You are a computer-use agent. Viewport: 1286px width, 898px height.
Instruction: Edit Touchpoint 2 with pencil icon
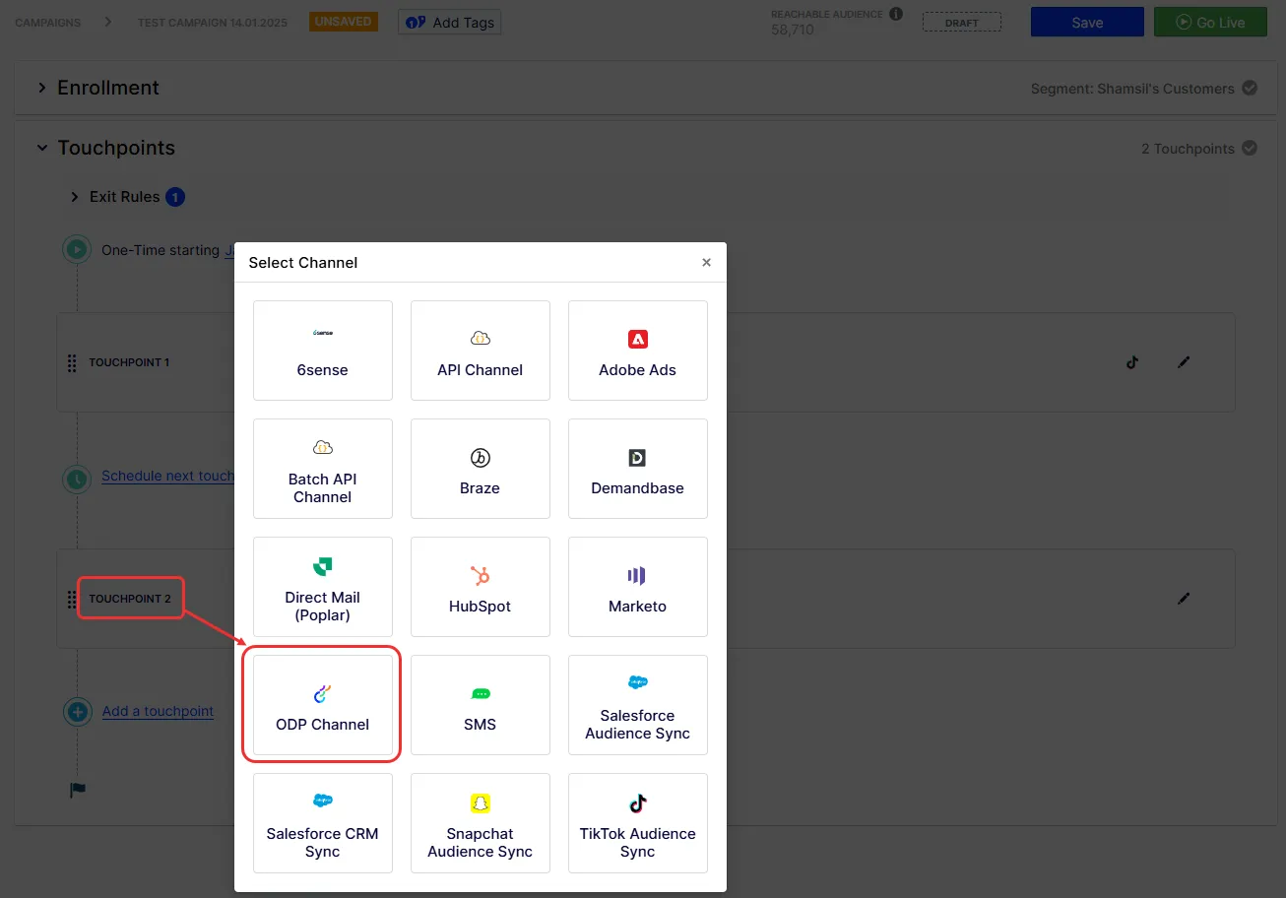1184,598
